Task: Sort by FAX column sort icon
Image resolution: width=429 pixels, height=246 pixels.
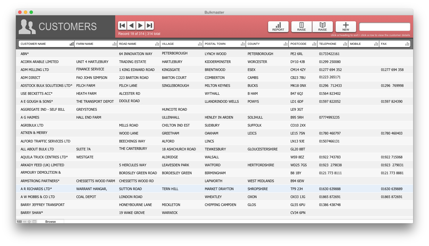Action: point(407,44)
